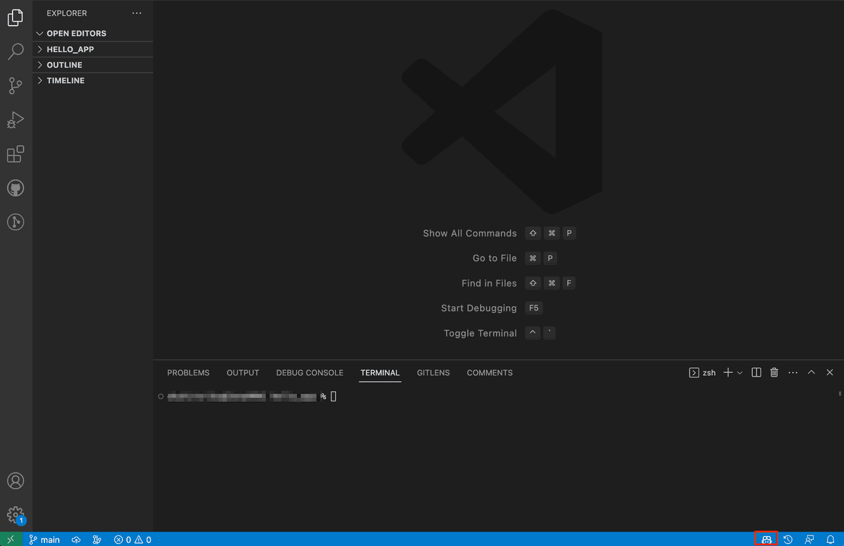Screen dimensions: 844x546
Task: Kill the terminal with trash icon
Action: point(774,373)
